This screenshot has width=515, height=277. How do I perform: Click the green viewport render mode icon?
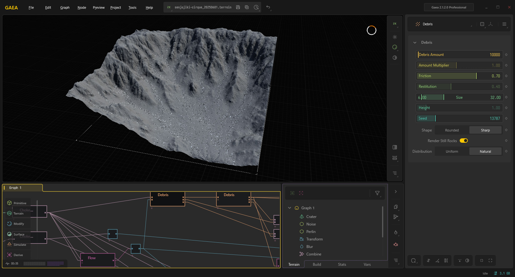click(x=395, y=47)
